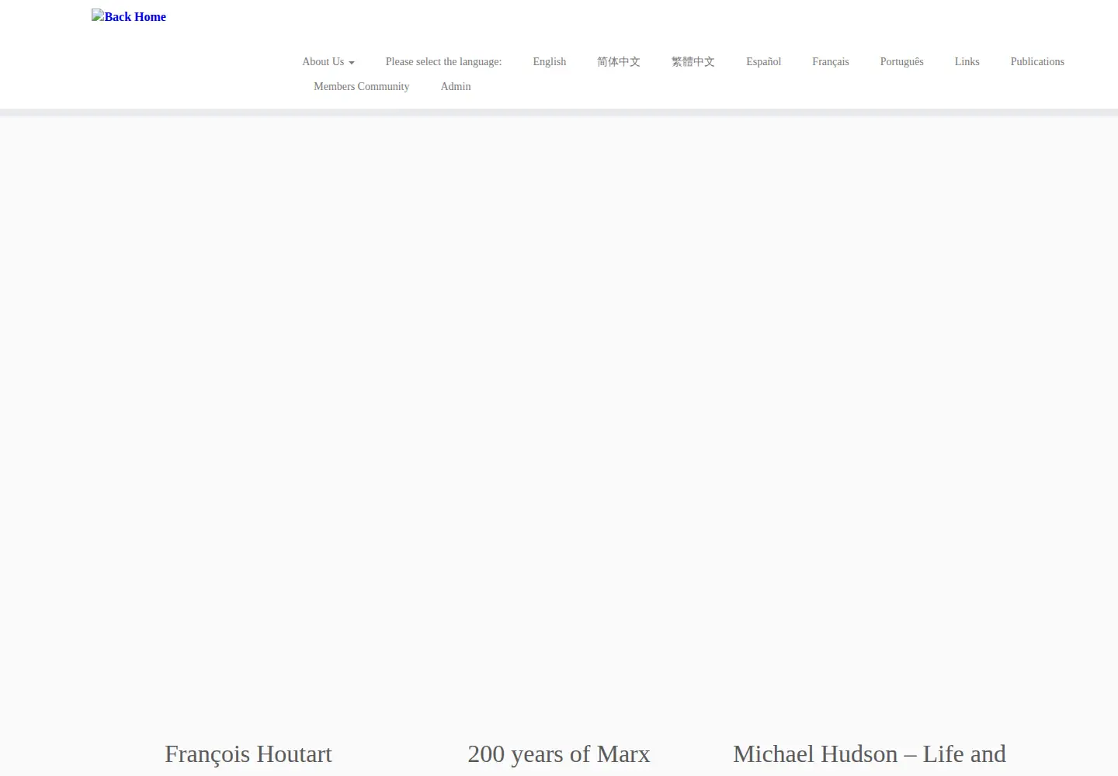1118x776 pixels.
Task: Switch language to 繁體中文
Action: click(693, 61)
